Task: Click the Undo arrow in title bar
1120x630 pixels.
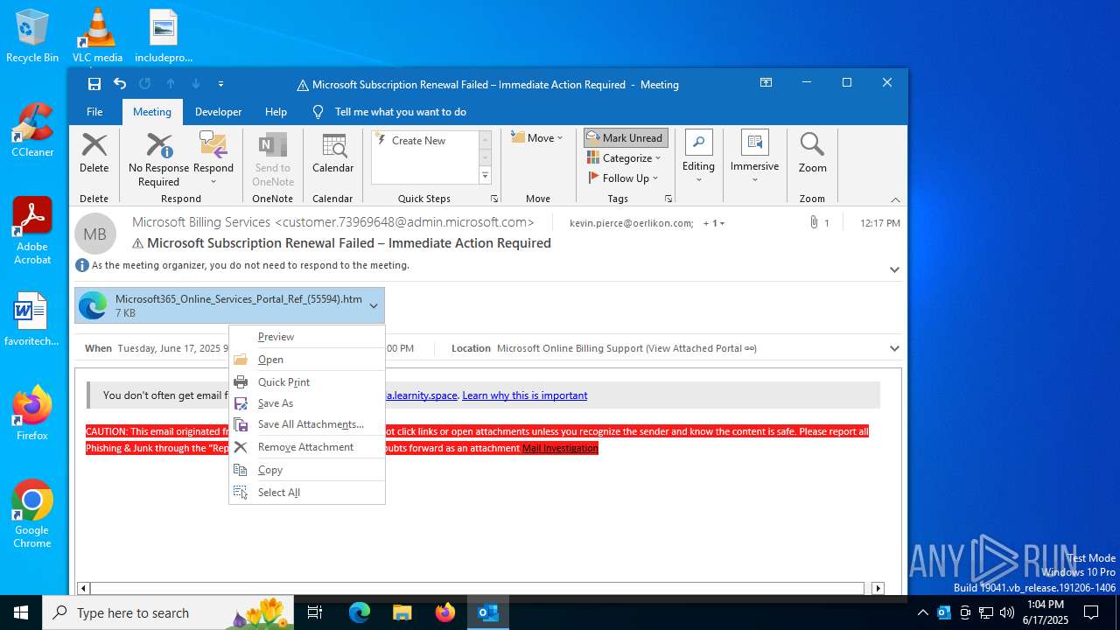Action: pos(120,84)
